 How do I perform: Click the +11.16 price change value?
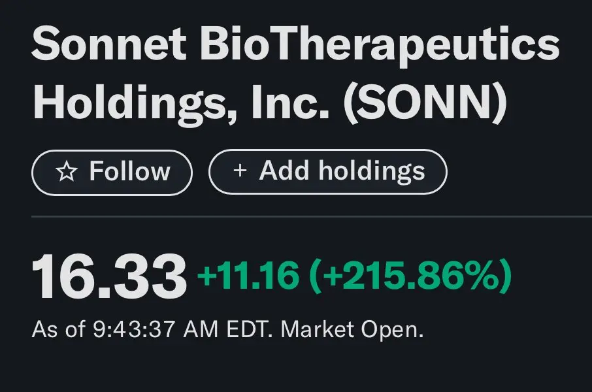click(x=248, y=274)
